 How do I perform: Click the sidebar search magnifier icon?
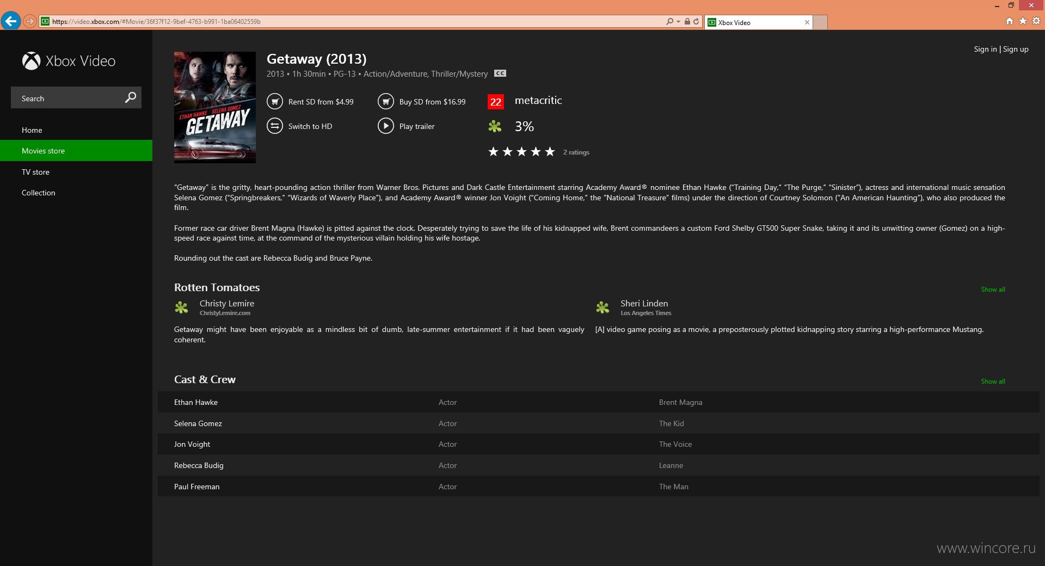(131, 98)
